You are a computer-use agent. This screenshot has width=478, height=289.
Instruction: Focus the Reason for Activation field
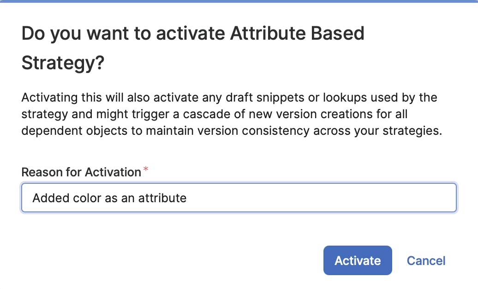239,198
